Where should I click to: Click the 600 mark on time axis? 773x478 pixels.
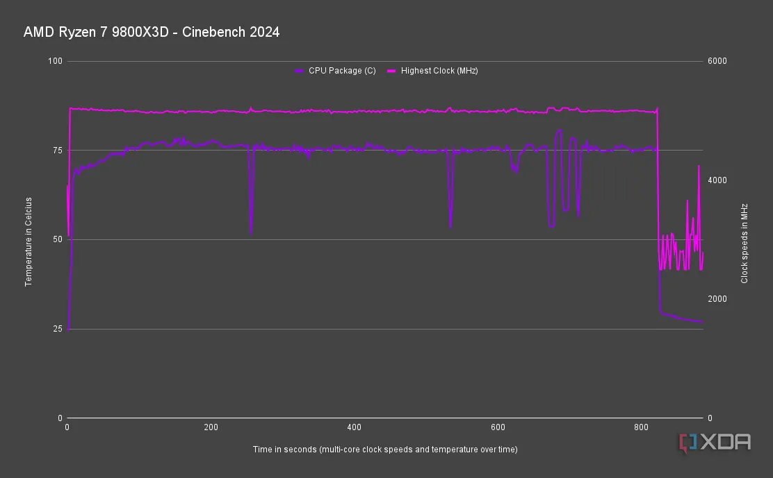(498, 427)
